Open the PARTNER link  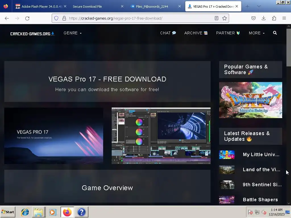point(228,33)
